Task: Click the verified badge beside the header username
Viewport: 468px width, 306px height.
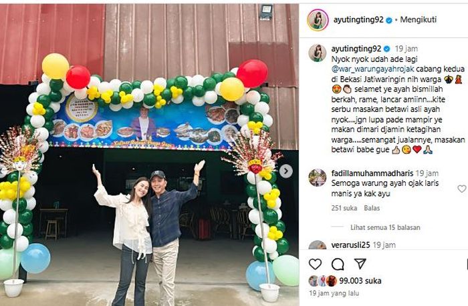Action: coord(388,20)
